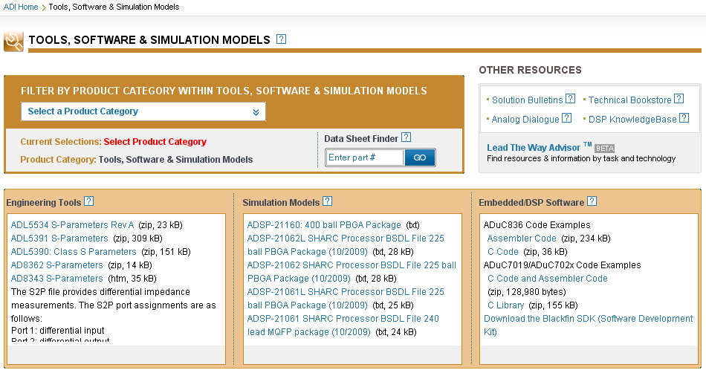Viewport: 706px width, 373px height.
Task: Open help icon next to DSP KnowledgeBase
Action: point(684,118)
